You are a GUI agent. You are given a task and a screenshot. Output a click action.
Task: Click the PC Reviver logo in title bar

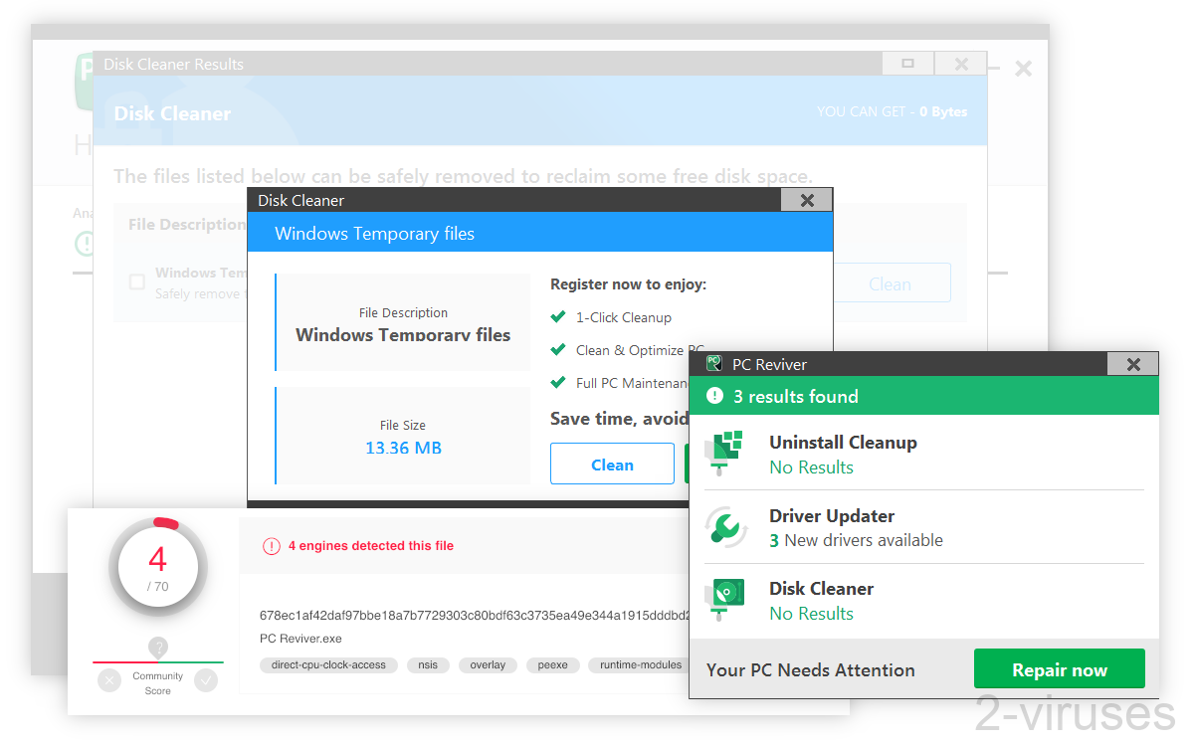point(713,364)
